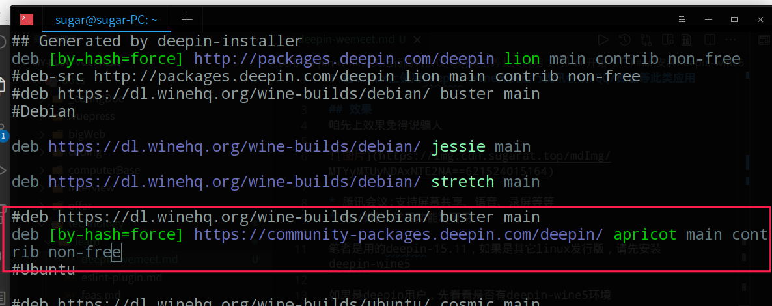
Task: Open a new terminal tab with the plus button
Action: pyautogui.click(x=187, y=20)
